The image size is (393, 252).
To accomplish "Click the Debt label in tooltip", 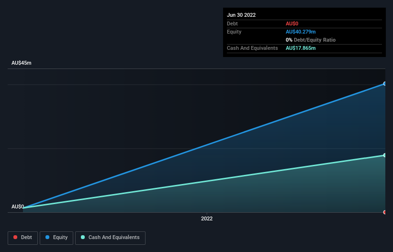I will [x=232, y=23].
